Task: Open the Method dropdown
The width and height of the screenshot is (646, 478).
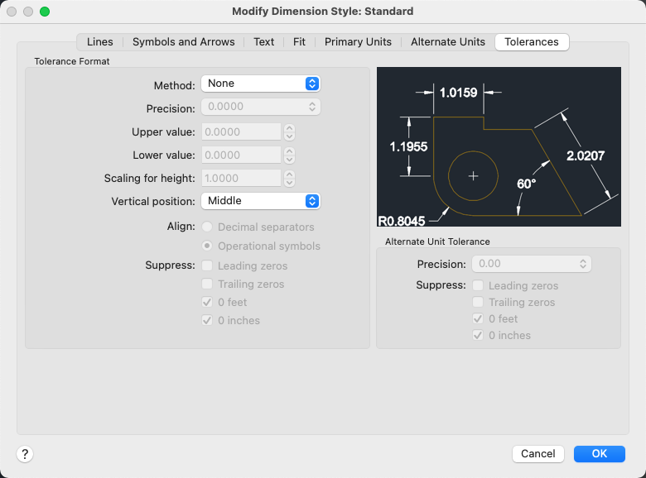Action: [x=260, y=84]
